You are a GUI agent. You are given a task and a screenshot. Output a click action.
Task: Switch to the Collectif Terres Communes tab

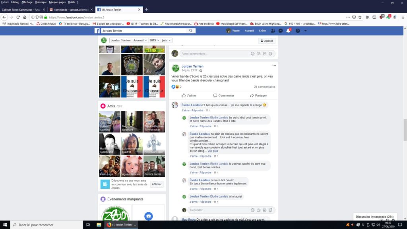(x=22, y=9)
